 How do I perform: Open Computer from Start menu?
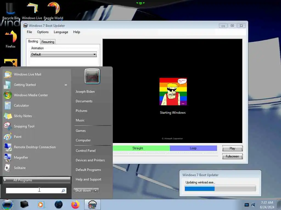pos(83,140)
